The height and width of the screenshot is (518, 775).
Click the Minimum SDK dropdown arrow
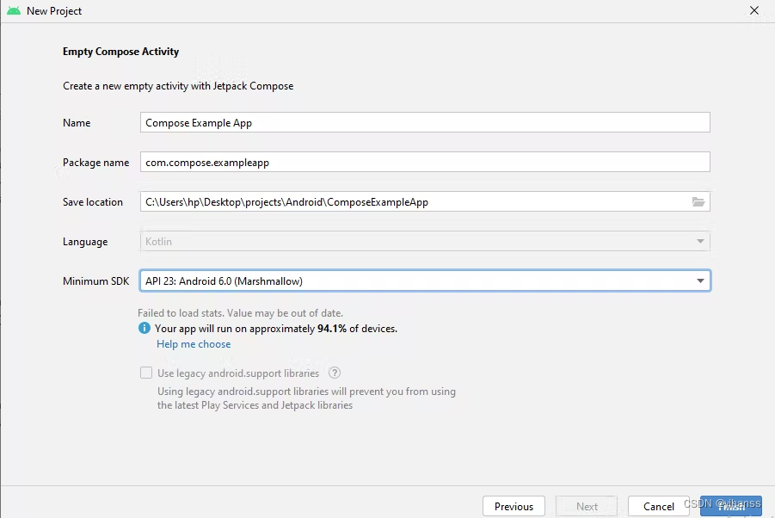[700, 280]
